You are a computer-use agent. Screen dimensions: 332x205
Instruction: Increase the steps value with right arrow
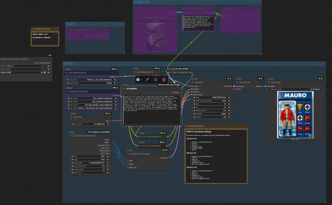pos(229,104)
